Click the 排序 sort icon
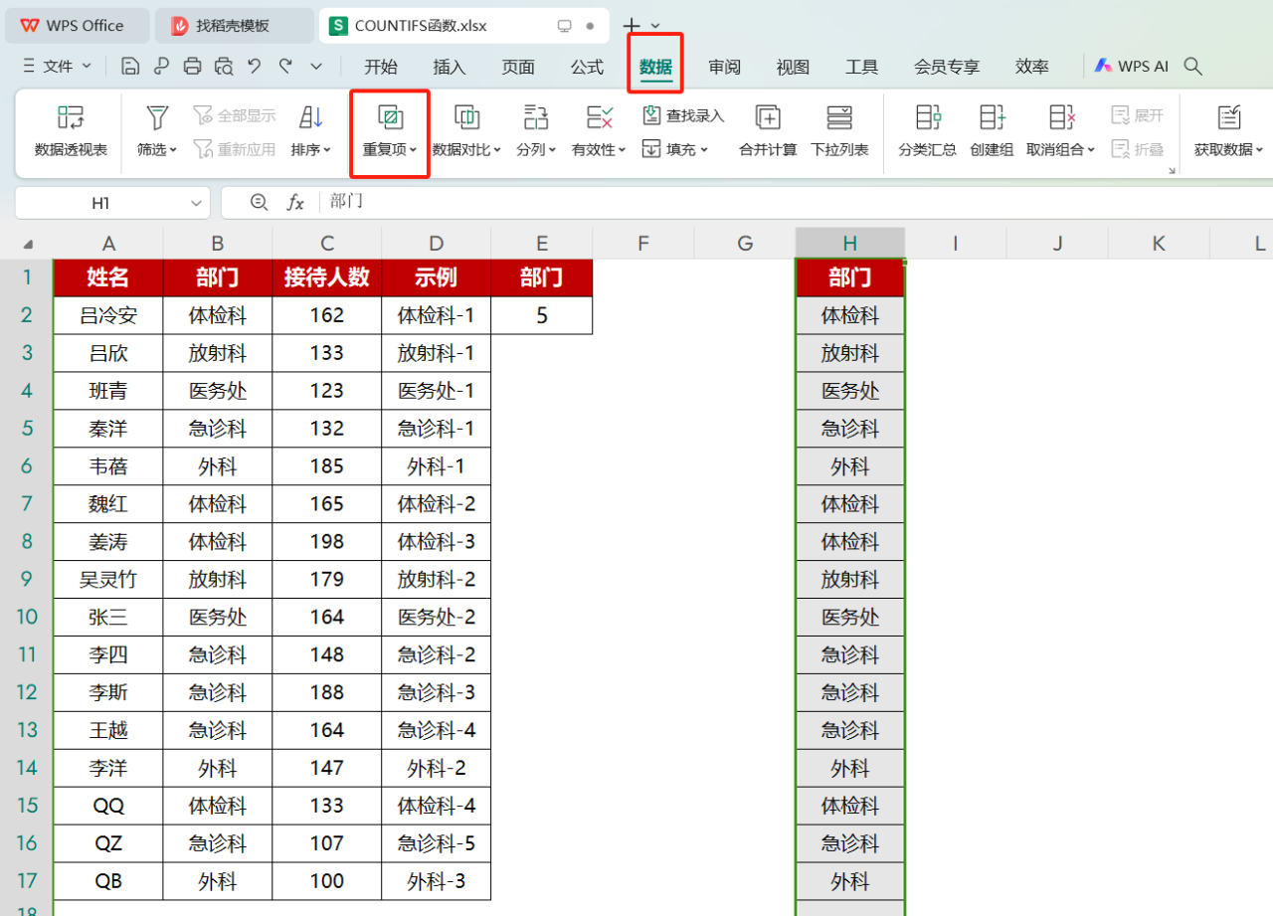Image resolution: width=1273 pixels, height=916 pixels. pos(311,118)
